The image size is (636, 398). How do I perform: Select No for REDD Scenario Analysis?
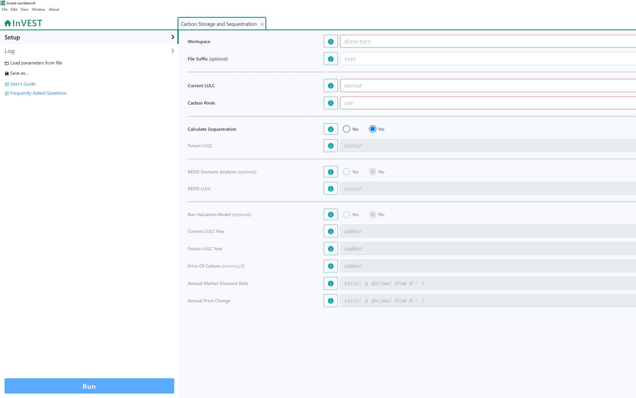pos(372,172)
